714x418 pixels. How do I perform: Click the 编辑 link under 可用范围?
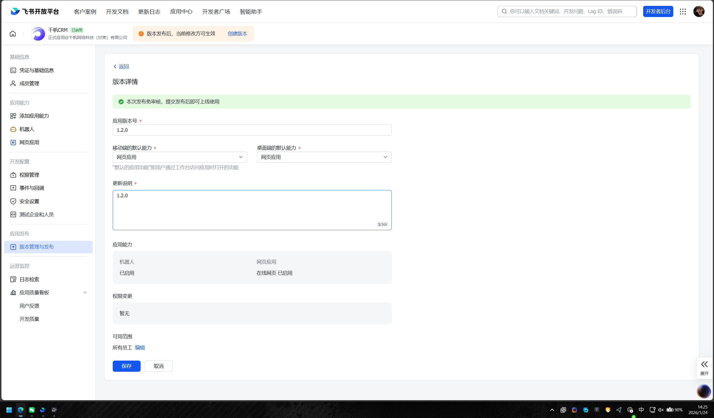tap(140, 347)
